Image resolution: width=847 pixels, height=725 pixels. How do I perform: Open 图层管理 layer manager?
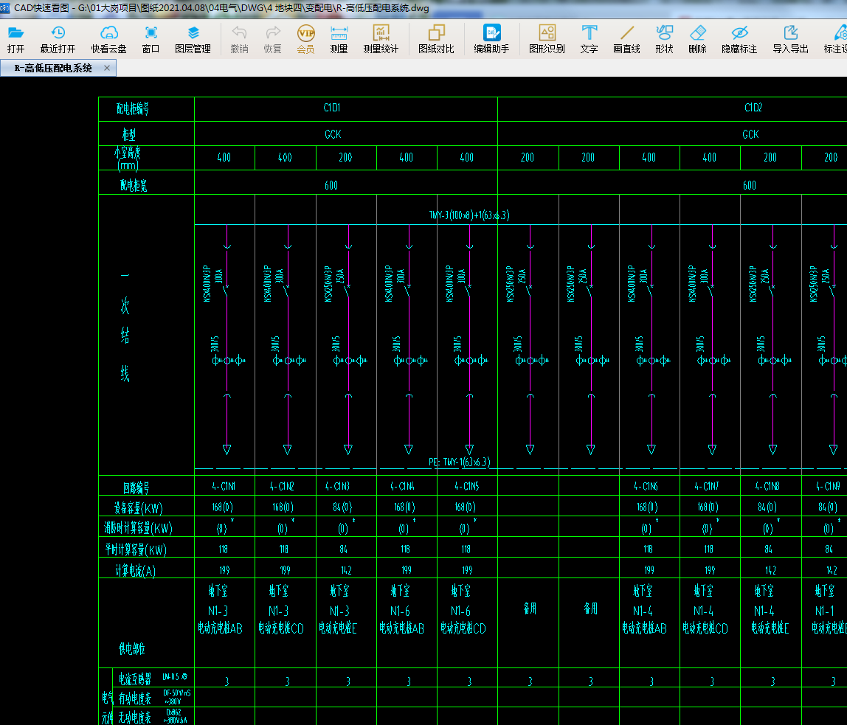[x=193, y=39]
